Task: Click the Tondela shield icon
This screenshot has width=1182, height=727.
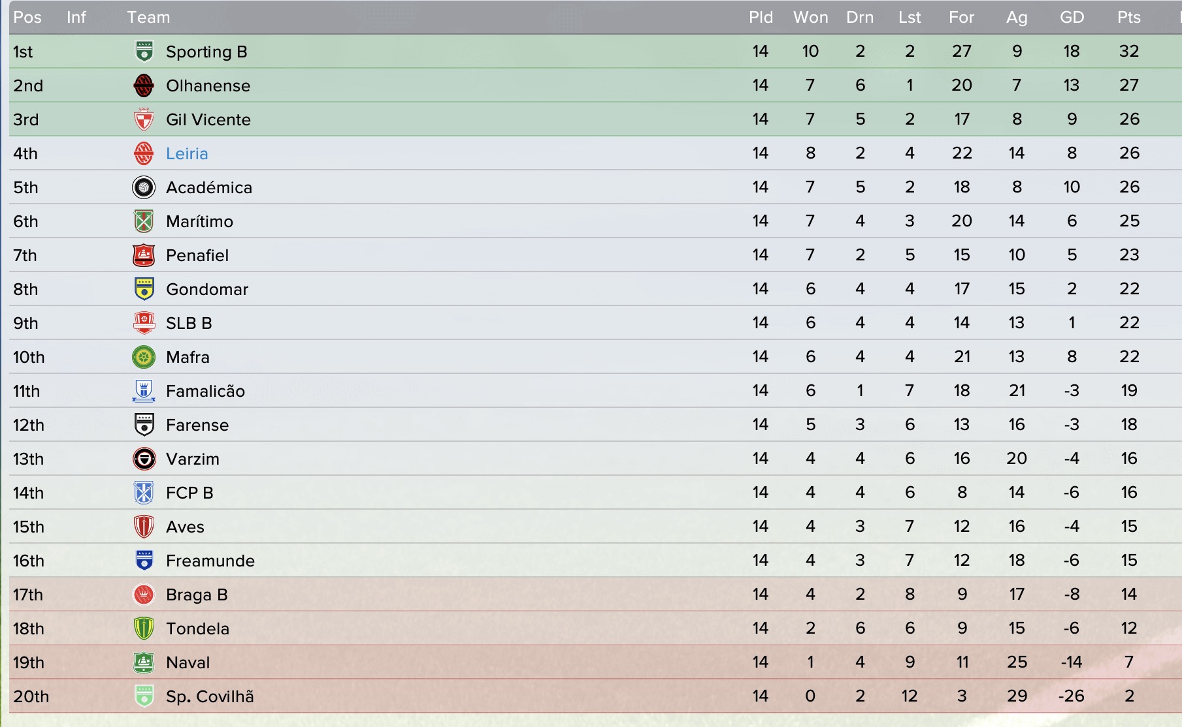Action: click(x=144, y=628)
